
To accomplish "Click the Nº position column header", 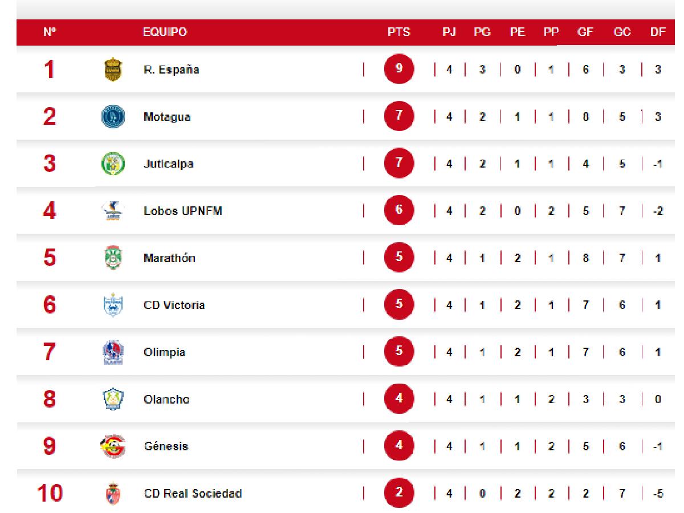I will tap(50, 32).
